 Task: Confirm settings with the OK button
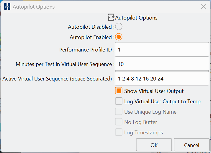pyautogui.click(x=154, y=145)
